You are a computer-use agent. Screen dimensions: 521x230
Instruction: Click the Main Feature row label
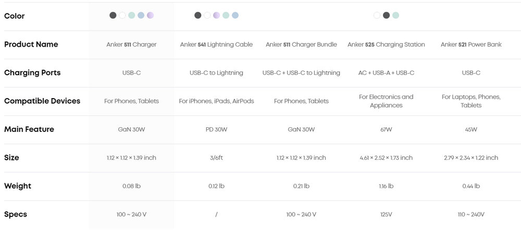click(29, 129)
